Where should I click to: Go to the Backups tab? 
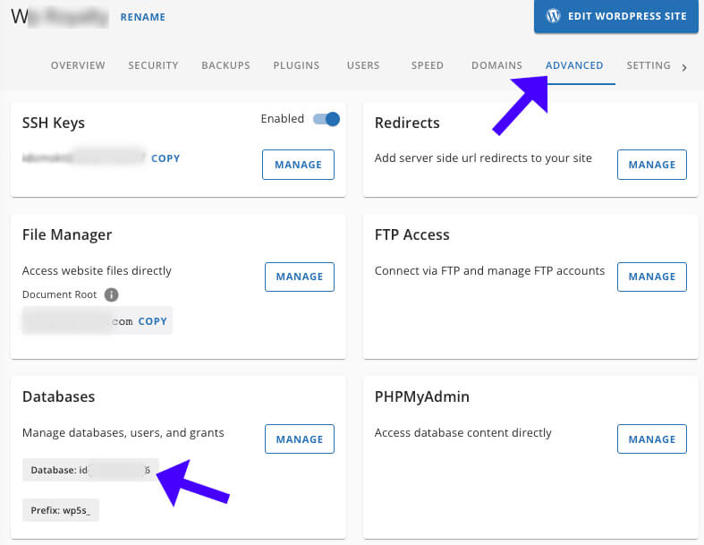pos(225,65)
